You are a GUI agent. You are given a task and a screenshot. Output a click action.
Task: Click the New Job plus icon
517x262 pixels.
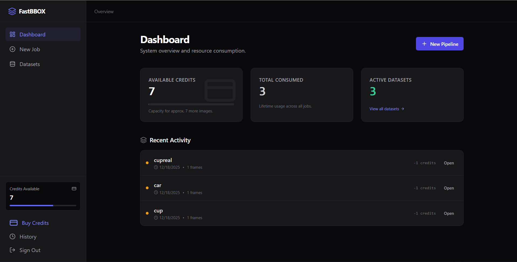click(x=12, y=49)
